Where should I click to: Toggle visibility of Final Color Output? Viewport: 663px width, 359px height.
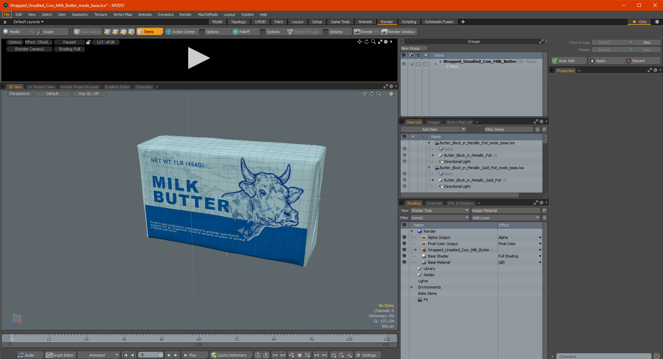coord(404,244)
